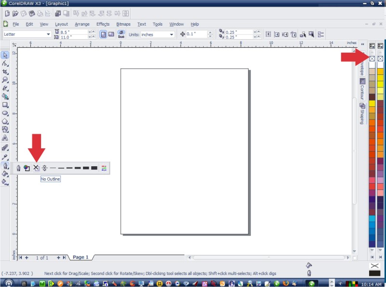The width and height of the screenshot is (386, 287).
Task: Open Outline Color dialog in flyout
Action: (x=27, y=168)
